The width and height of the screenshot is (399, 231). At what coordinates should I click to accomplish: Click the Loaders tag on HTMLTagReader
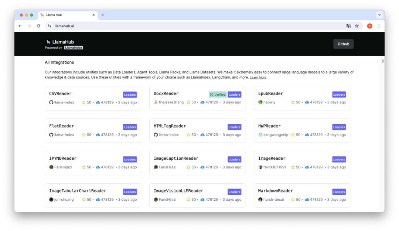pyautogui.click(x=234, y=127)
